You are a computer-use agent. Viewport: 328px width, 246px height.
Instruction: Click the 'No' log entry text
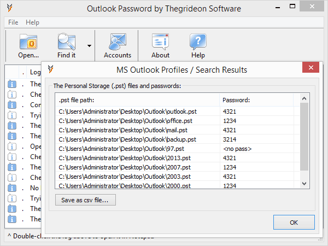tap(34, 188)
